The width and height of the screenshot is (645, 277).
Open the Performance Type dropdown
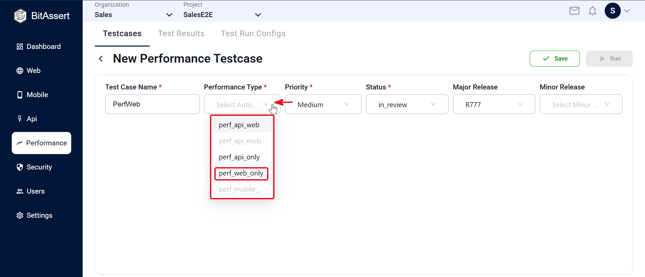tap(242, 104)
